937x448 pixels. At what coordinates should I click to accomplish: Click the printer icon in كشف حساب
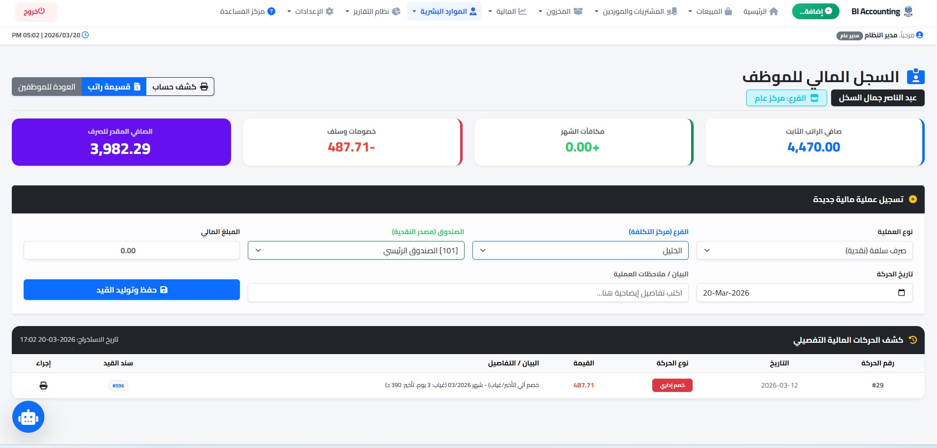pos(204,86)
